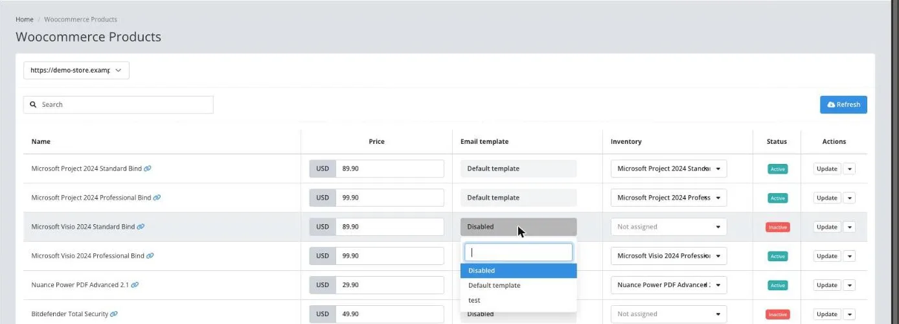Edit price 29.90 for Nuance Power PDF
The height and width of the screenshot is (324, 899).
pos(390,285)
